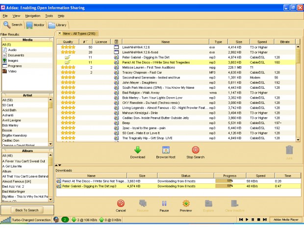
Task: Click the Back To Search button
Action: point(27,210)
